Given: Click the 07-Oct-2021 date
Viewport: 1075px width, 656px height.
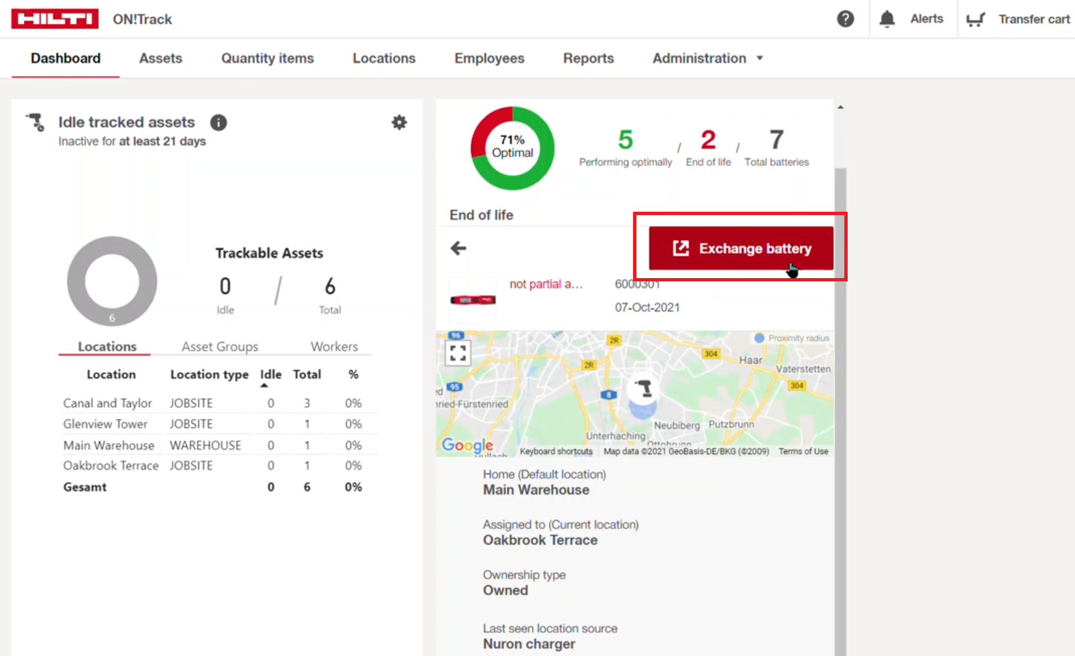Looking at the screenshot, I should click(647, 308).
